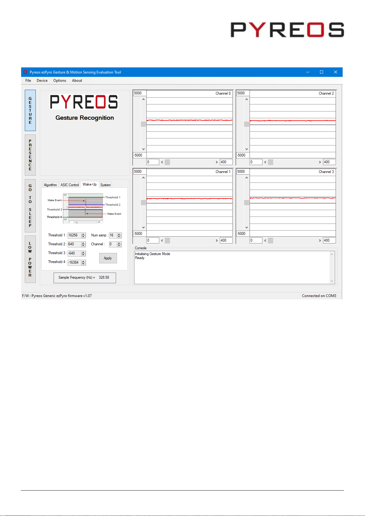Click the Threshold 3 value field -640
The height and width of the screenshot is (516, 365).
click(x=74, y=253)
